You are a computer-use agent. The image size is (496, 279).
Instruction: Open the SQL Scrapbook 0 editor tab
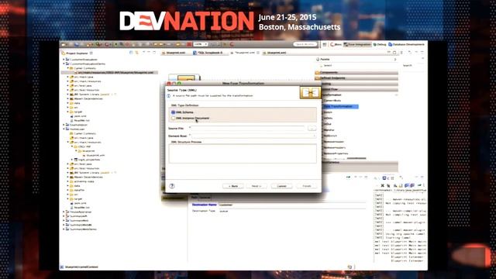pos(208,53)
